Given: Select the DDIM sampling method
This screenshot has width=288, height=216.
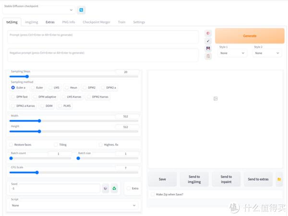Looking at the screenshot, I should [x=47, y=106].
